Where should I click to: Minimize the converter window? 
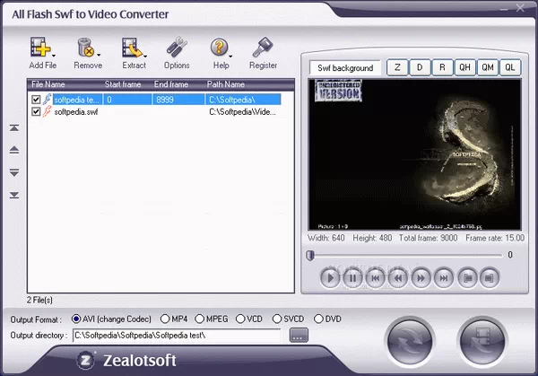coord(504,9)
